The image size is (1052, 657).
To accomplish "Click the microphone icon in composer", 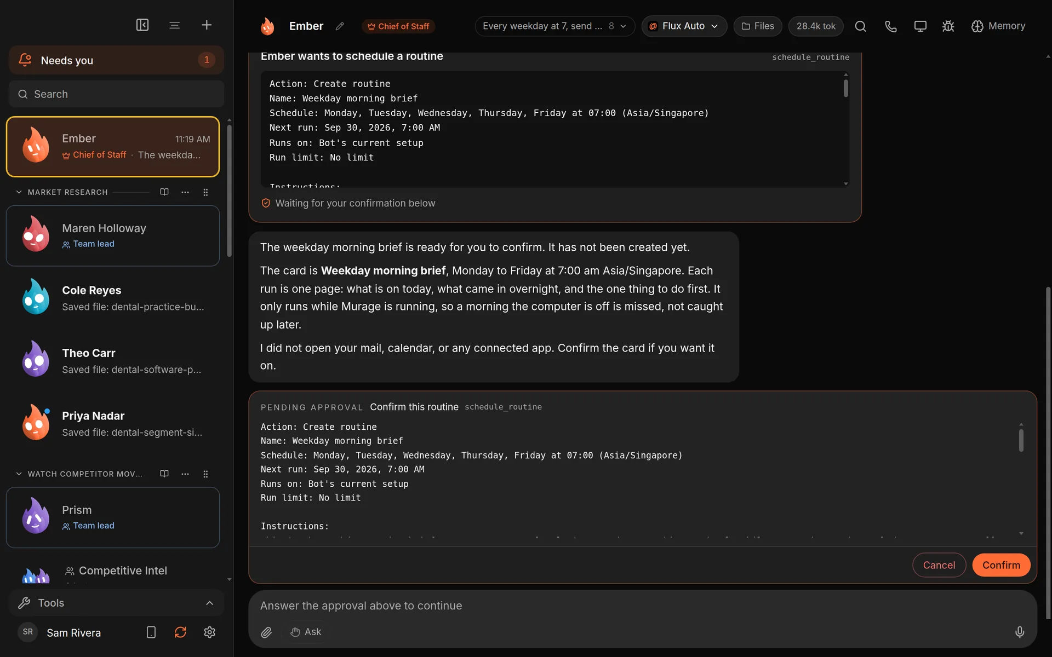I will point(1019,632).
